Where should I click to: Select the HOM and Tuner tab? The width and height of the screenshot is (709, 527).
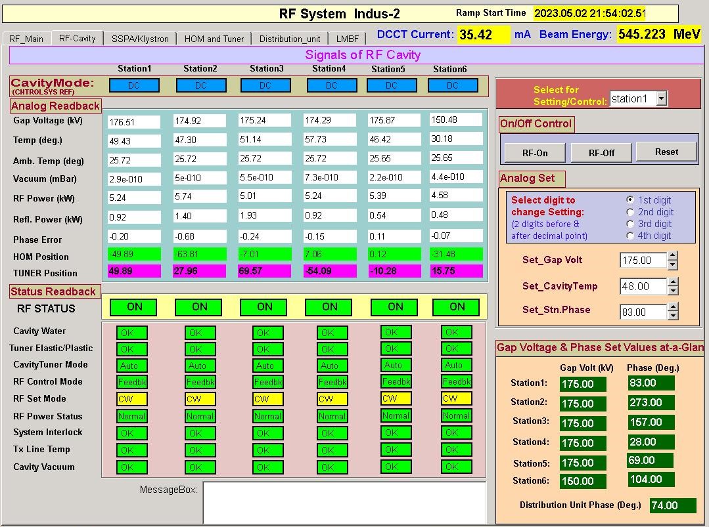coord(214,39)
